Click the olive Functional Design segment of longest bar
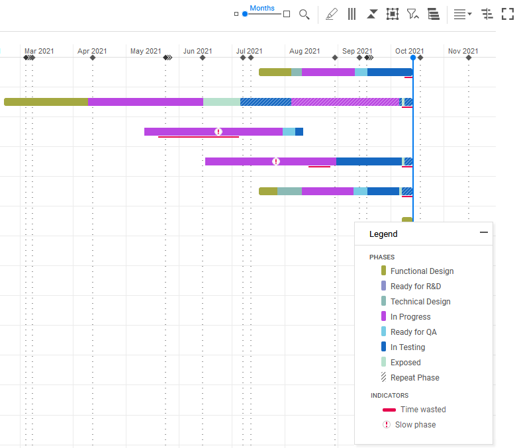519x448 pixels. coord(46,102)
